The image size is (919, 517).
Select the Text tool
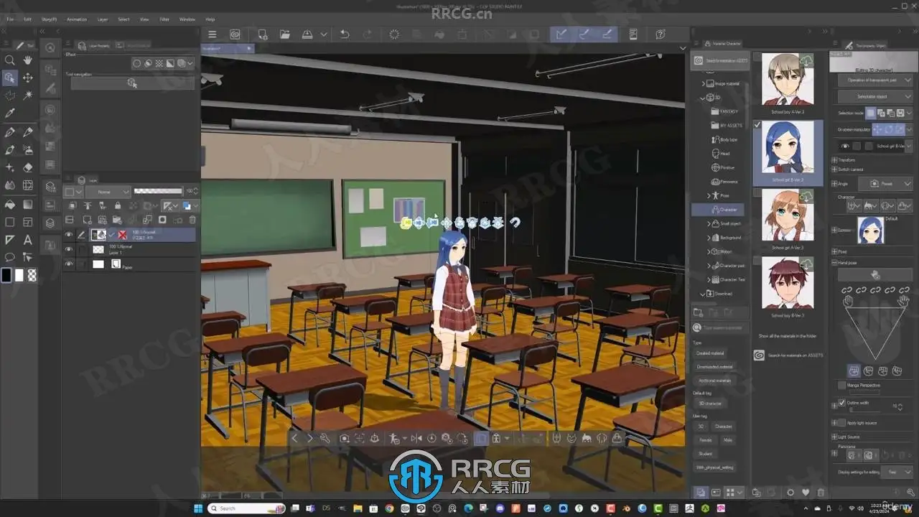(28, 240)
